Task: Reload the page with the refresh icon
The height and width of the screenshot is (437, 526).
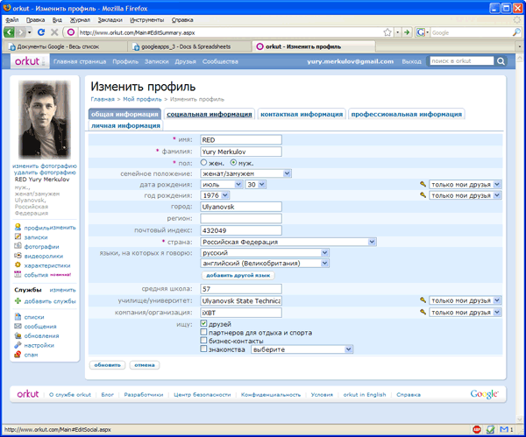Action: point(41,32)
